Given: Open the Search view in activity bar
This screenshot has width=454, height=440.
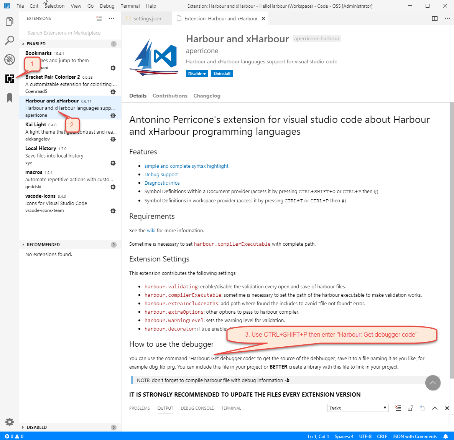Looking at the screenshot, I should pyautogui.click(x=10, y=40).
